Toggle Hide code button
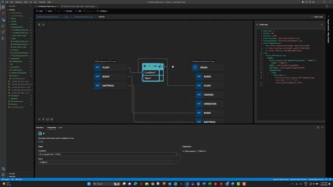 point(317,17)
